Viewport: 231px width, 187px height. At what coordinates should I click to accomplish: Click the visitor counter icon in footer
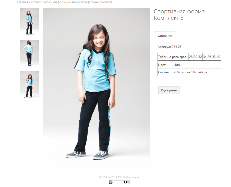(x=119, y=182)
